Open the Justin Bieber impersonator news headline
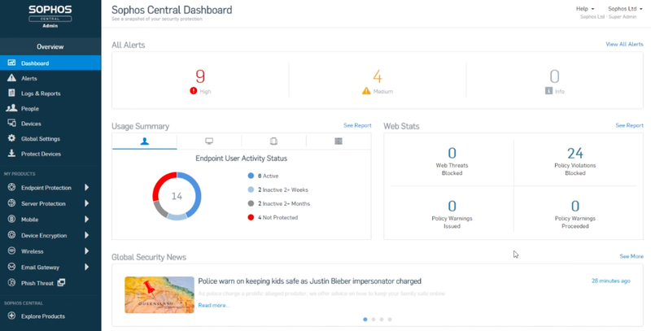This screenshot has height=331, width=651. pos(309,281)
